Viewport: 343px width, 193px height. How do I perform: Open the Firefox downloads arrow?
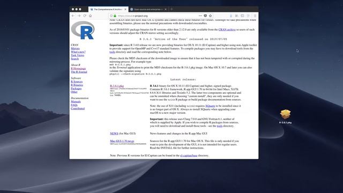click(x=231, y=16)
